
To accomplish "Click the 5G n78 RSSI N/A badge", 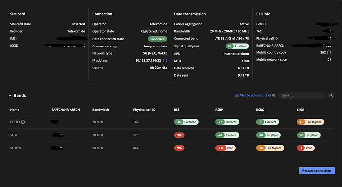I will coord(179,148).
